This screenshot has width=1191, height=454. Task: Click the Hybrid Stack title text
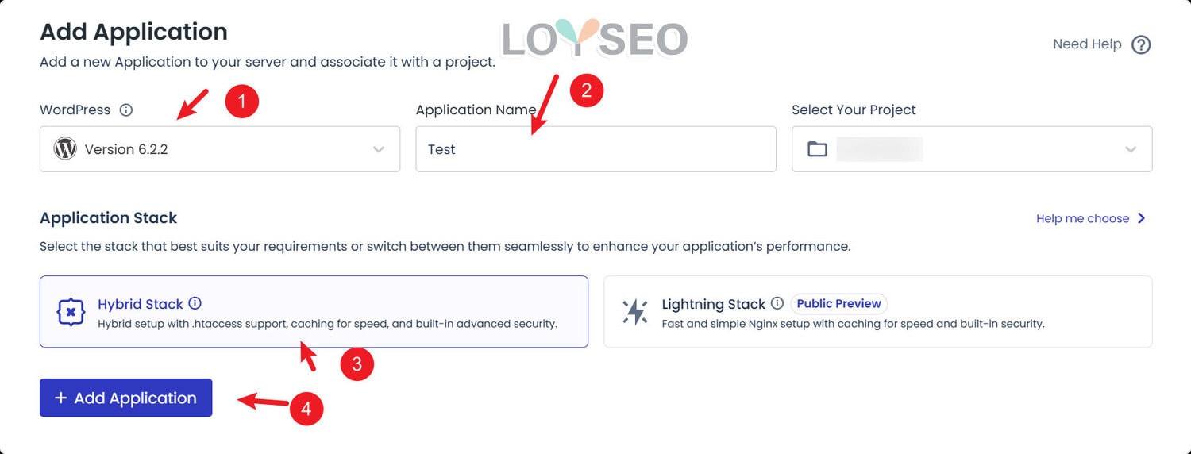pos(141,304)
